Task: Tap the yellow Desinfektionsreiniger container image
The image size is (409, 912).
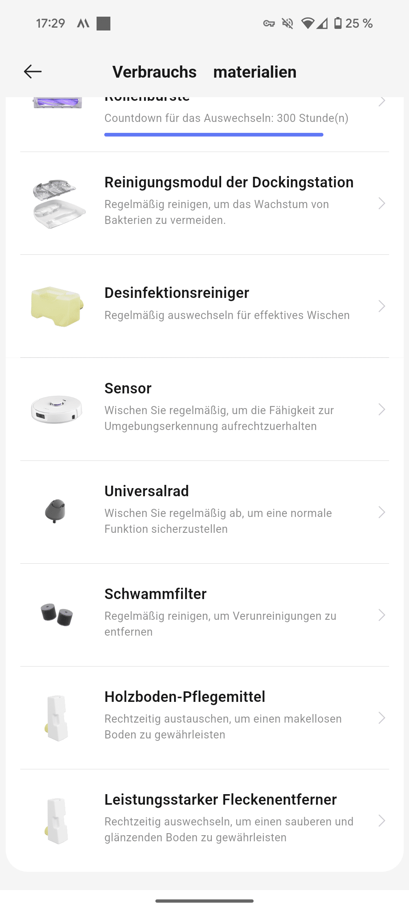Action: tap(57, 306)
